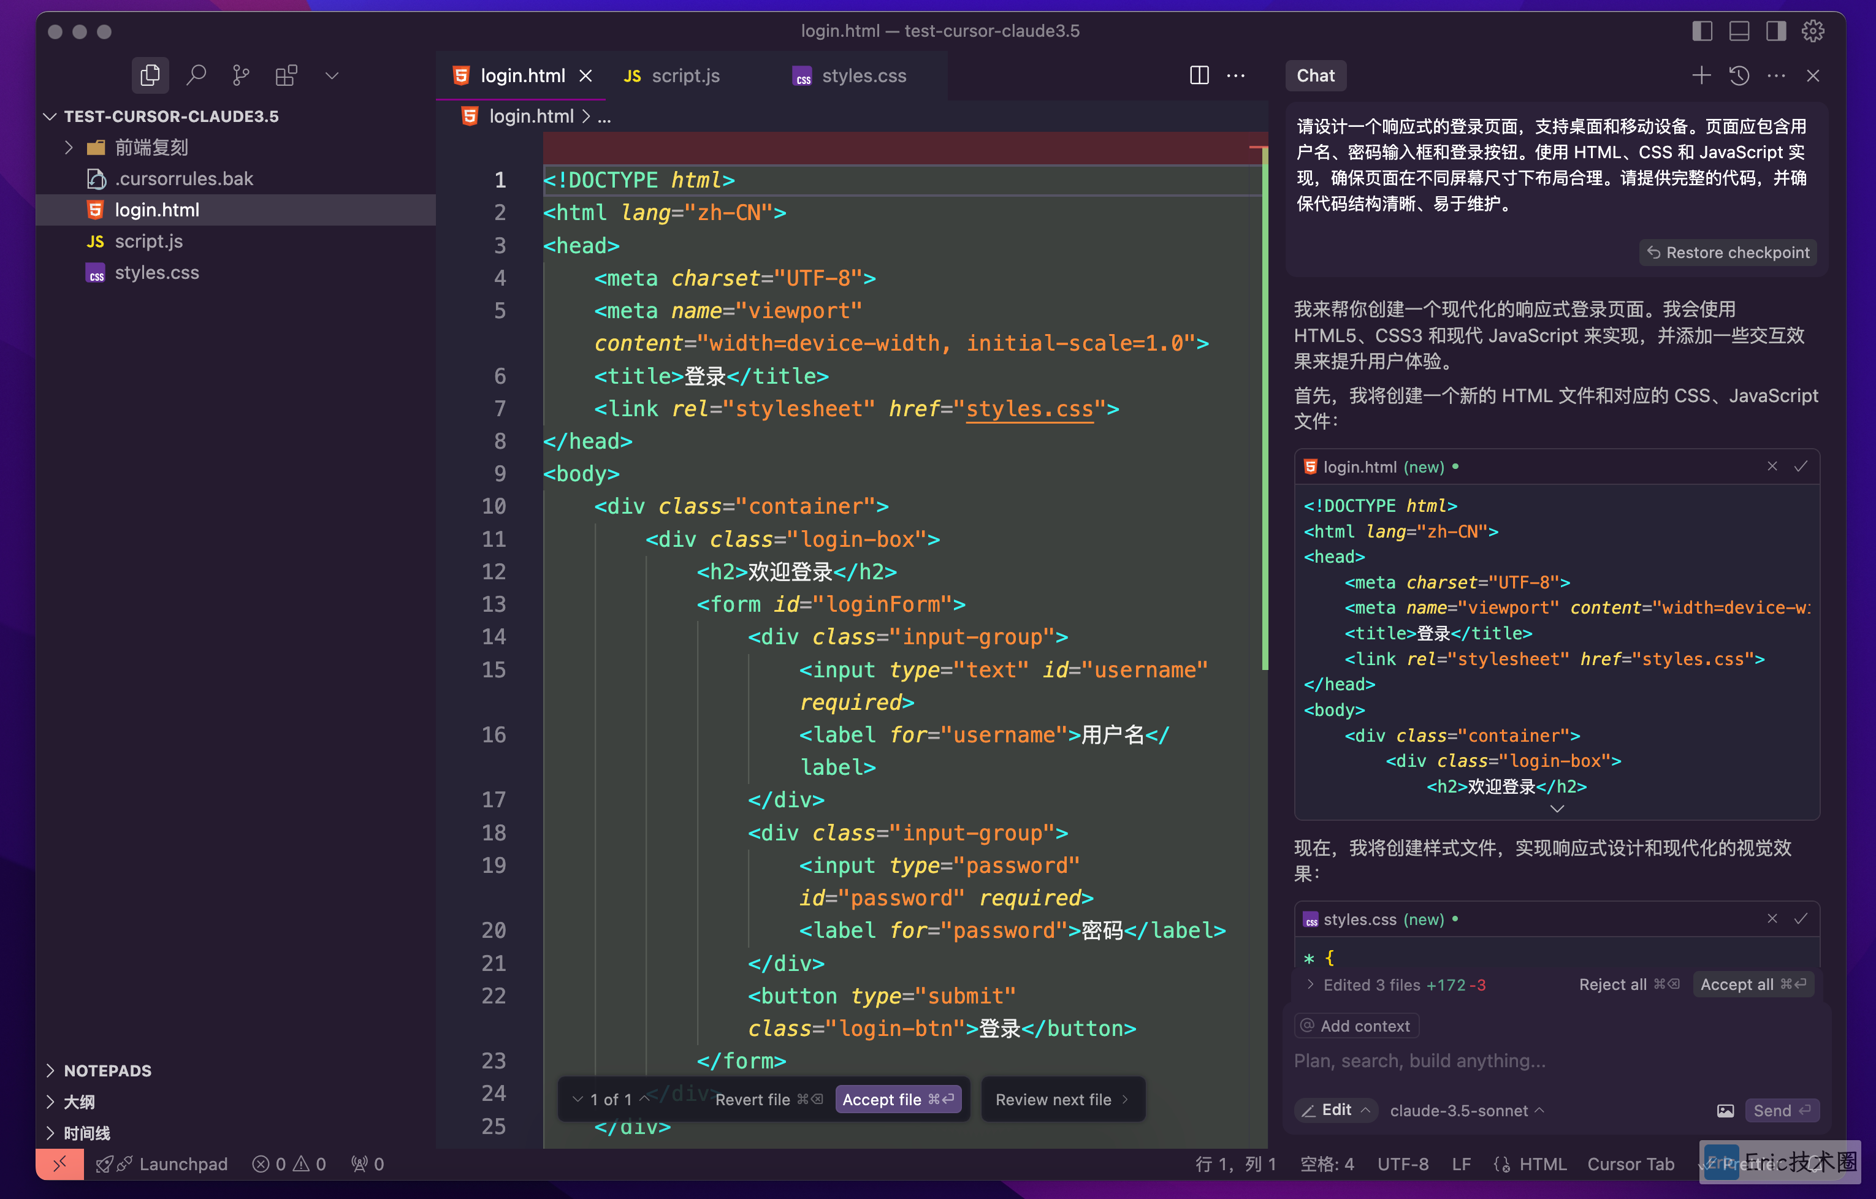Open Cursor settings gear

1813,31
